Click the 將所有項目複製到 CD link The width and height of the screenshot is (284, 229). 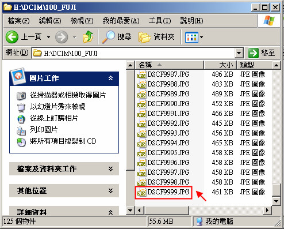(x=63, y=141)
